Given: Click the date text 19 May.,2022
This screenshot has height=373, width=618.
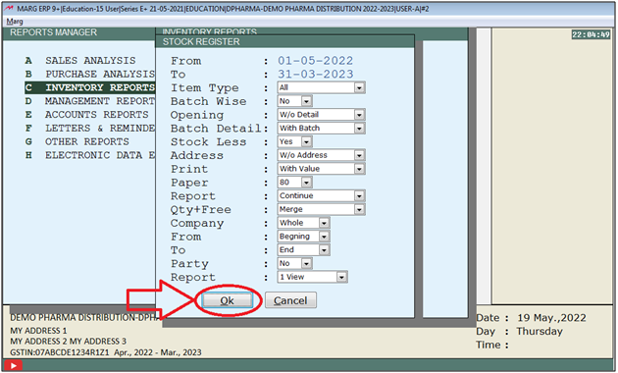Looking at the screenshot, I should [x=551, y=318].
